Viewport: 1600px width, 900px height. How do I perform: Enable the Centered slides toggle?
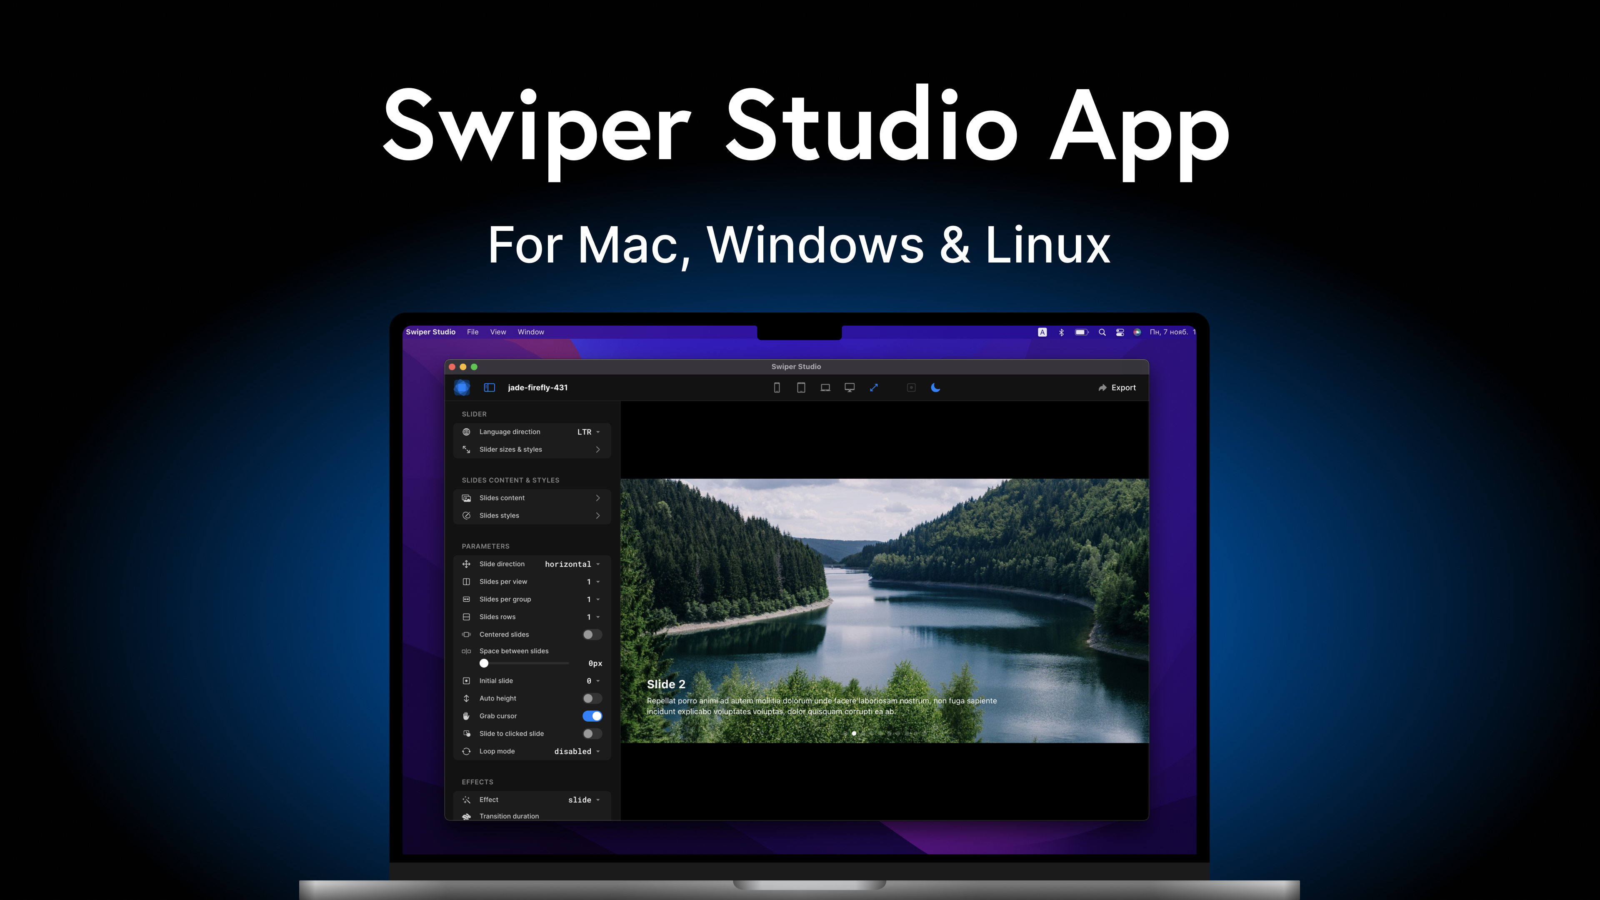click(592, 635)
